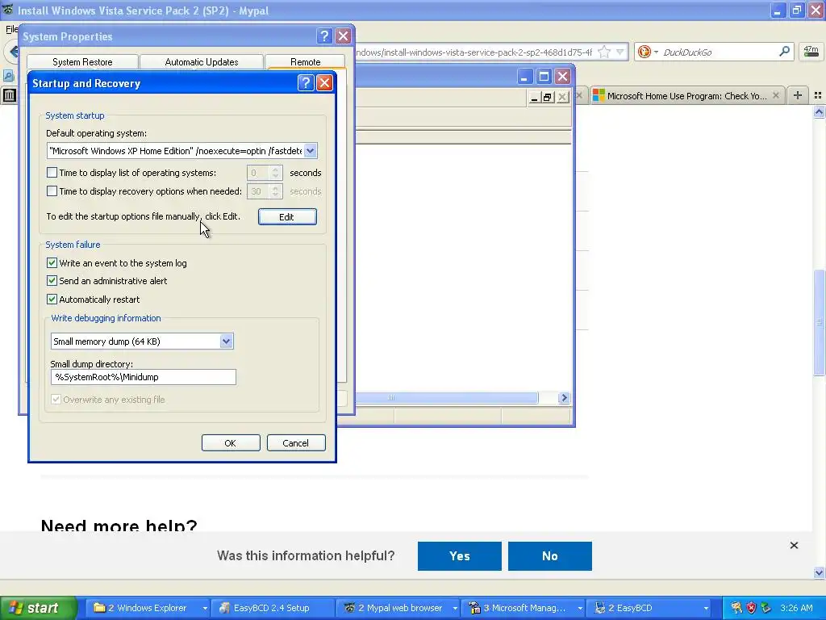
Task: Click the museum-style icon at the left tab edge
Action: click(x=9, y=95)
